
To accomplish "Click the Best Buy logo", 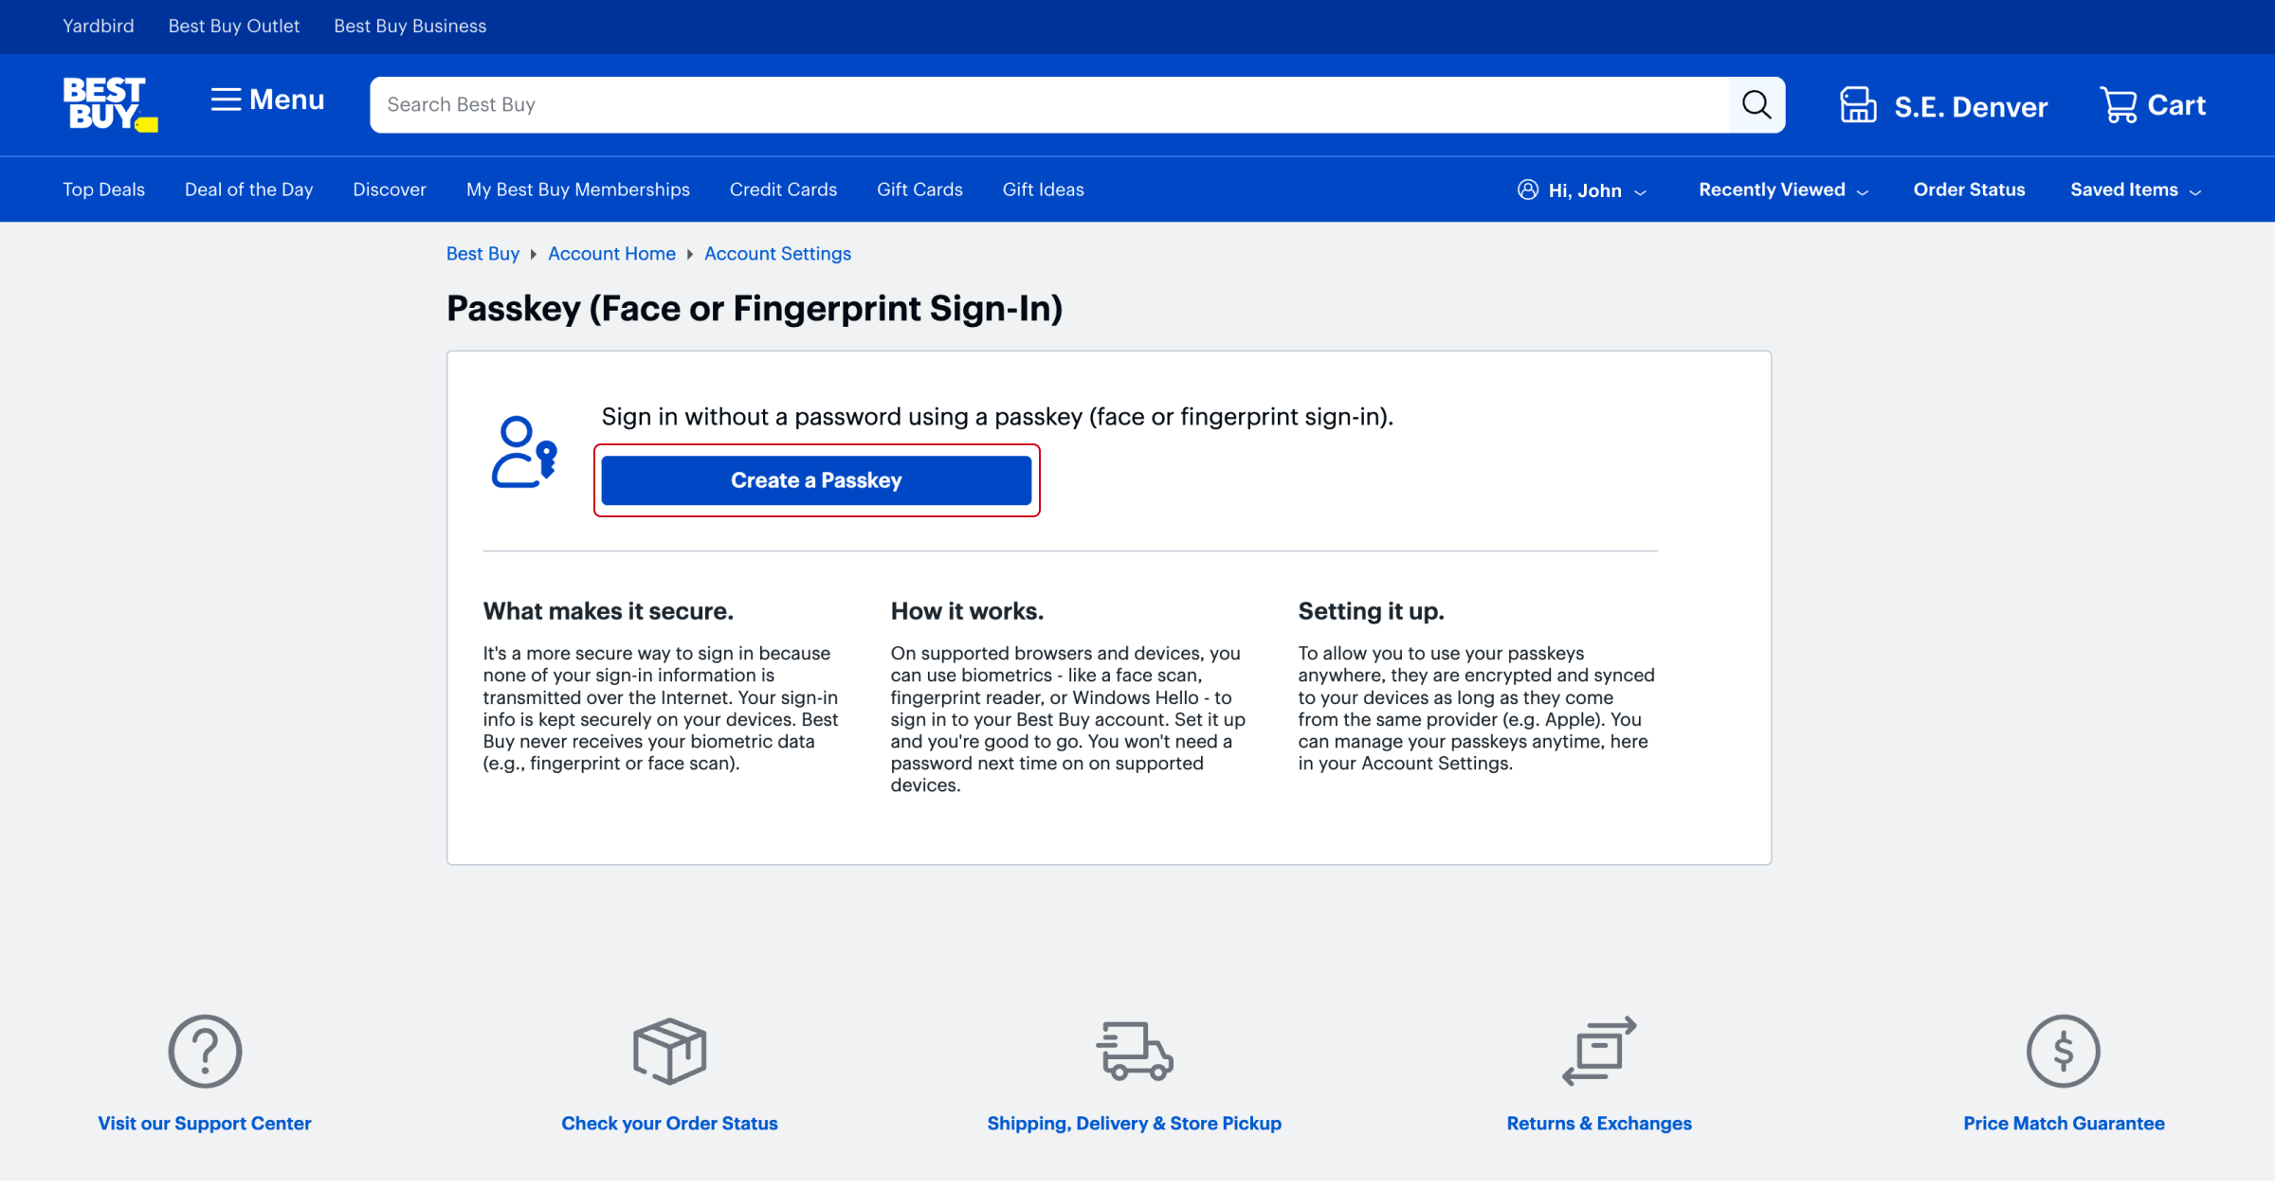I will 109,104.
